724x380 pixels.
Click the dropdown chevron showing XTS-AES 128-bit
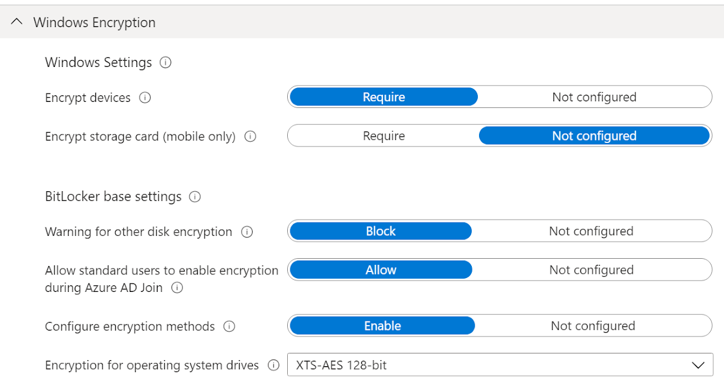[x=698, y=365]
